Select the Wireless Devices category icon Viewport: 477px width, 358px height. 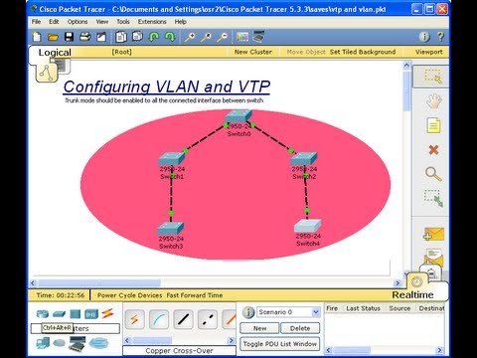pos(91,313)
